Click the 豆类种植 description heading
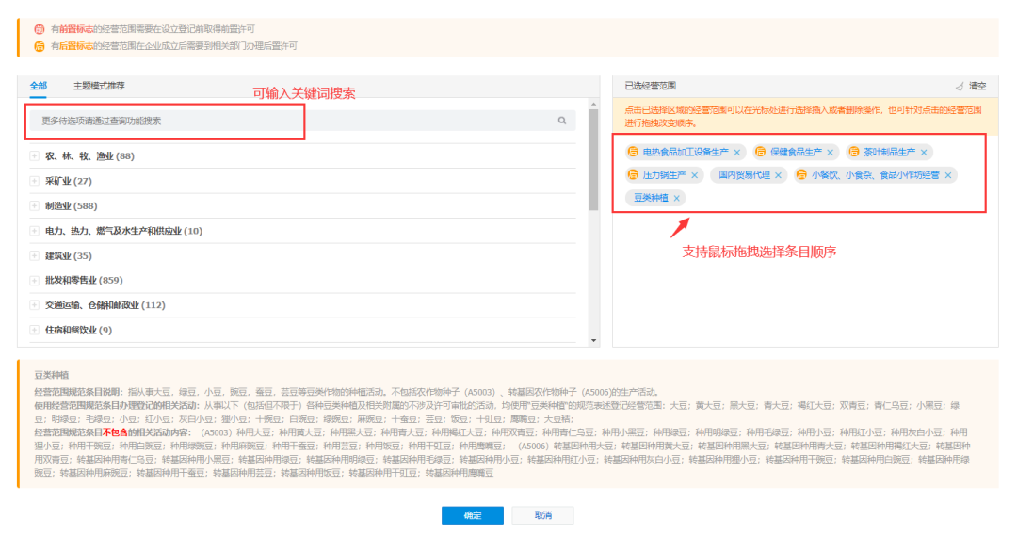This screenshot has width=1017, height=553. click(51, 375)
